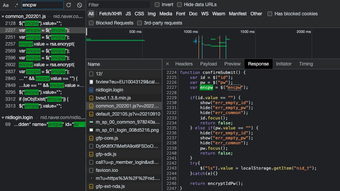Filter requests by Other
The width and height of the screenshot is (340, 191).
[256, 14]
